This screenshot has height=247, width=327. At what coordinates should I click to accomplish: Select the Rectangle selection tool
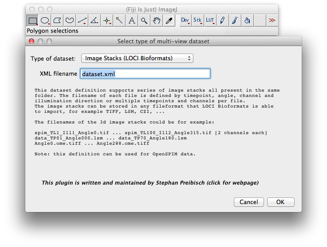(32, 20)
